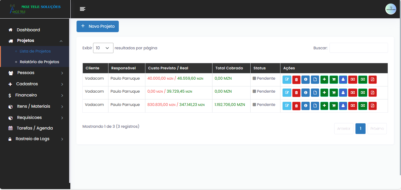Open the document icon on the third project
Screen dimensions: 401x190
coord(315,106)
